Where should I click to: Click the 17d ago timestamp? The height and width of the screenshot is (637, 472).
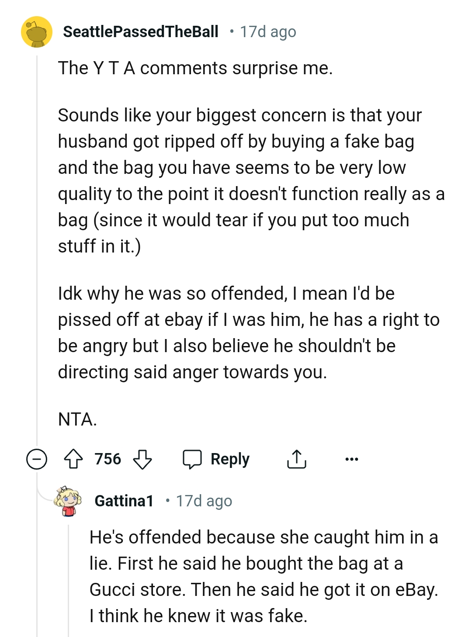(x=267, y=31)
